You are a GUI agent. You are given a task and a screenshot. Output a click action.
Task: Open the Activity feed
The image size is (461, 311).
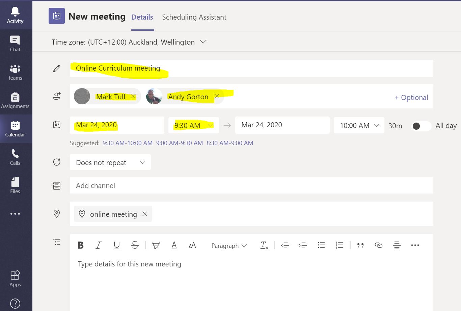tap(15, 15)
